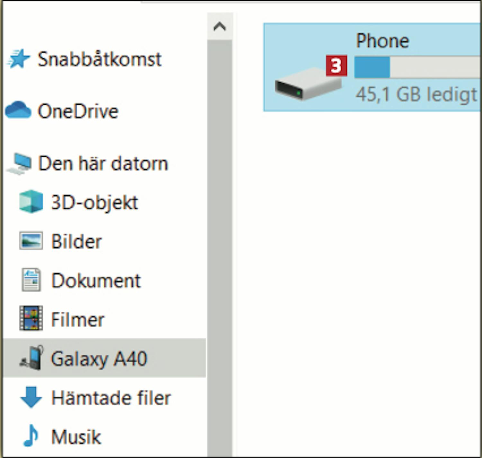Viewport: 482px width, 458px height.
Task: Click the Galaxy A40 device icon
Action: (31, 358)
